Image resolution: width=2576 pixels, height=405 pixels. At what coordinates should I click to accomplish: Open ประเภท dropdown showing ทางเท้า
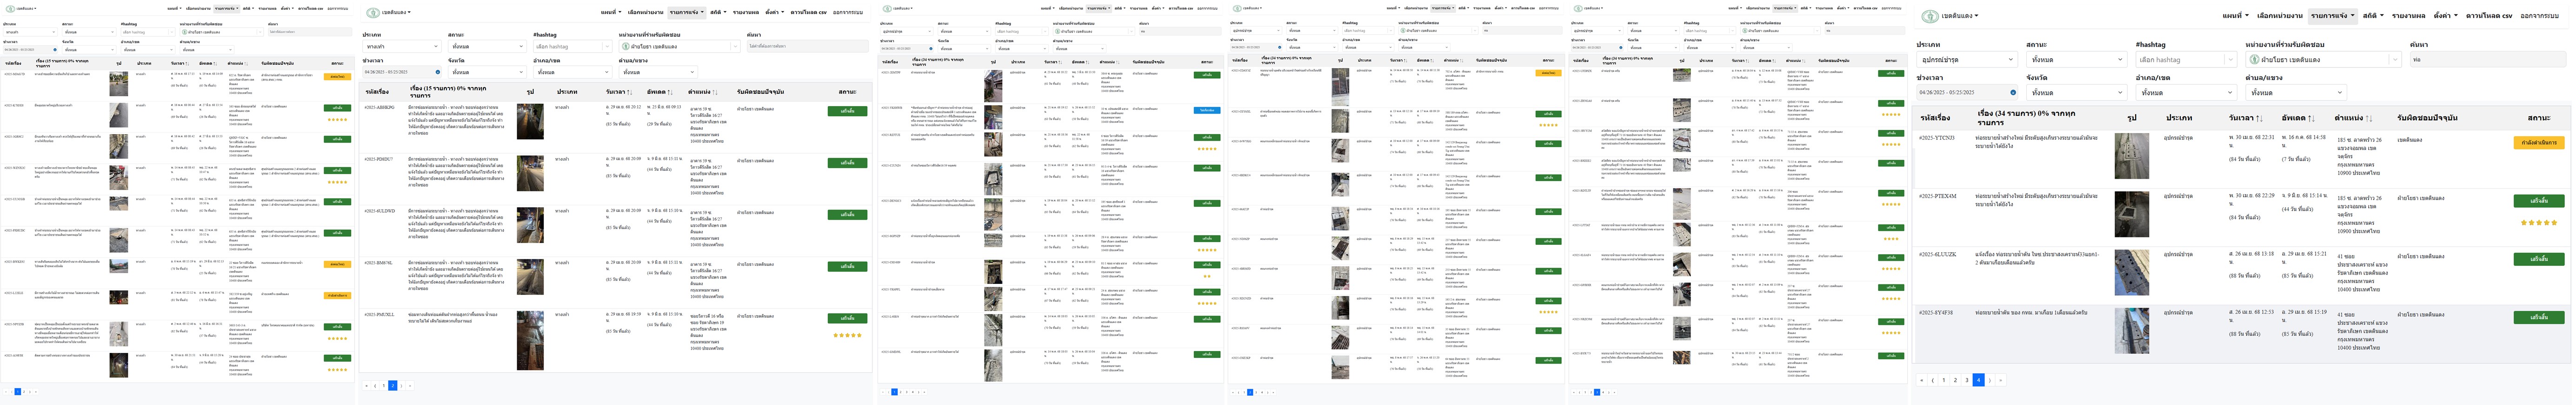402,46
